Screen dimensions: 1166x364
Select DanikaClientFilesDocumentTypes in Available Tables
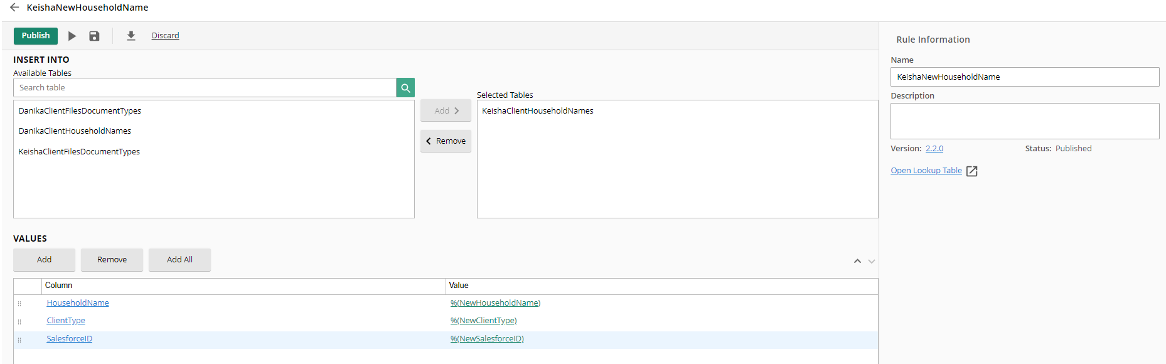(80, 111)
